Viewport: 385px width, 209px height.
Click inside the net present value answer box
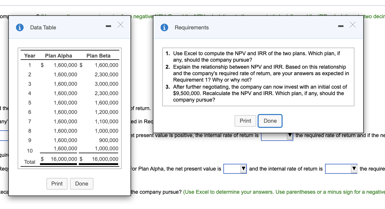[232, 169]
